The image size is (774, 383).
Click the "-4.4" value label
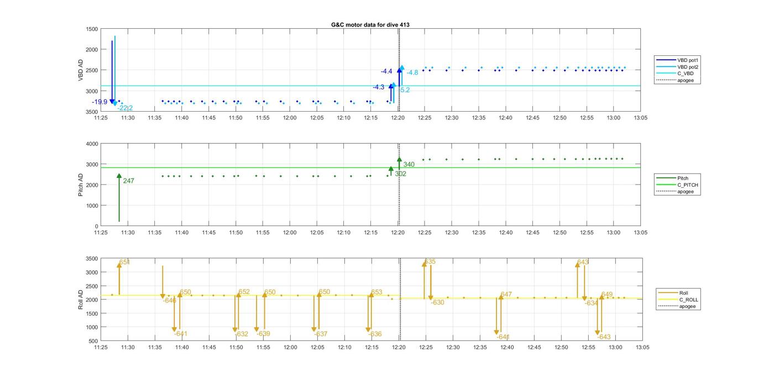386,71
